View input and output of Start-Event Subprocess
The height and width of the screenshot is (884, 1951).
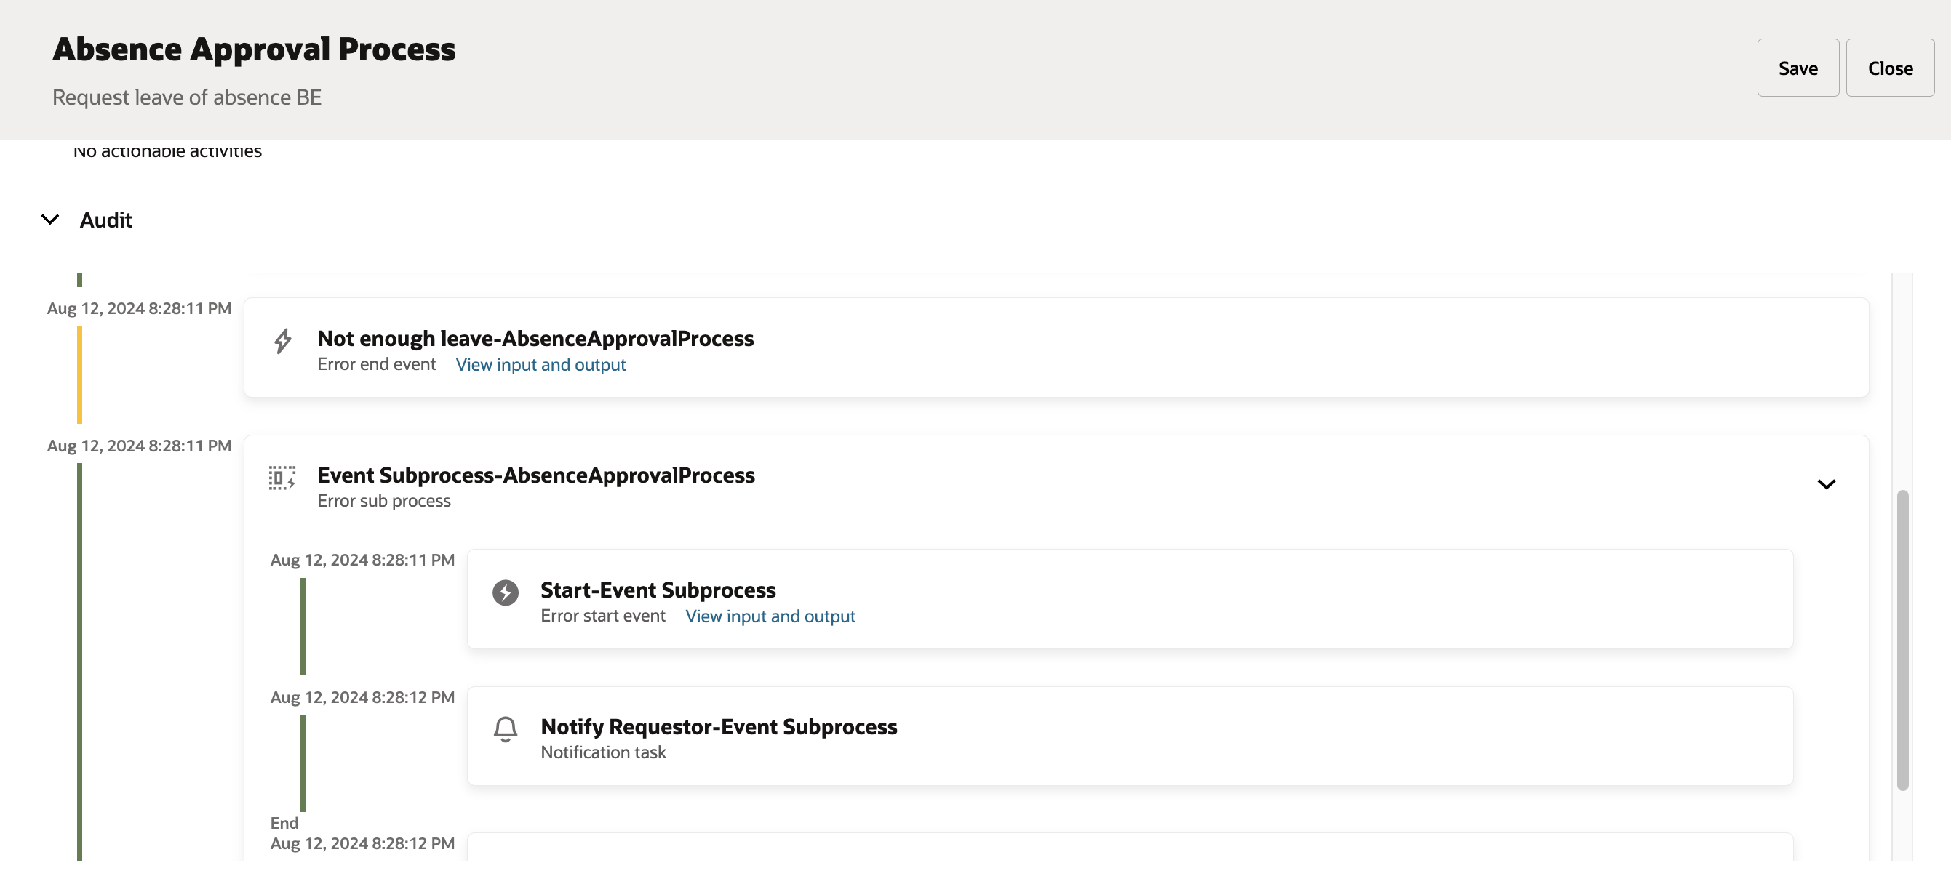pos(770,616)
